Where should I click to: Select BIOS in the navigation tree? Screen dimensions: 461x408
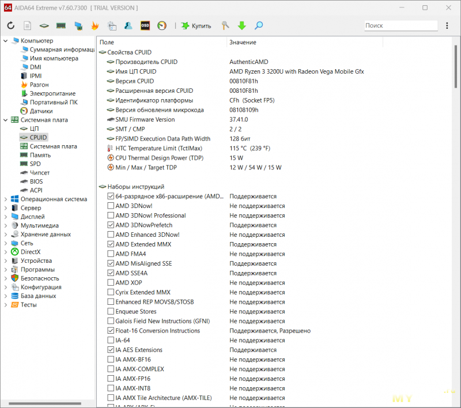pos(36,182)
